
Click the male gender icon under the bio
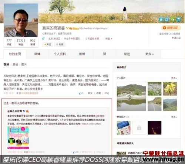pos(43,38)
